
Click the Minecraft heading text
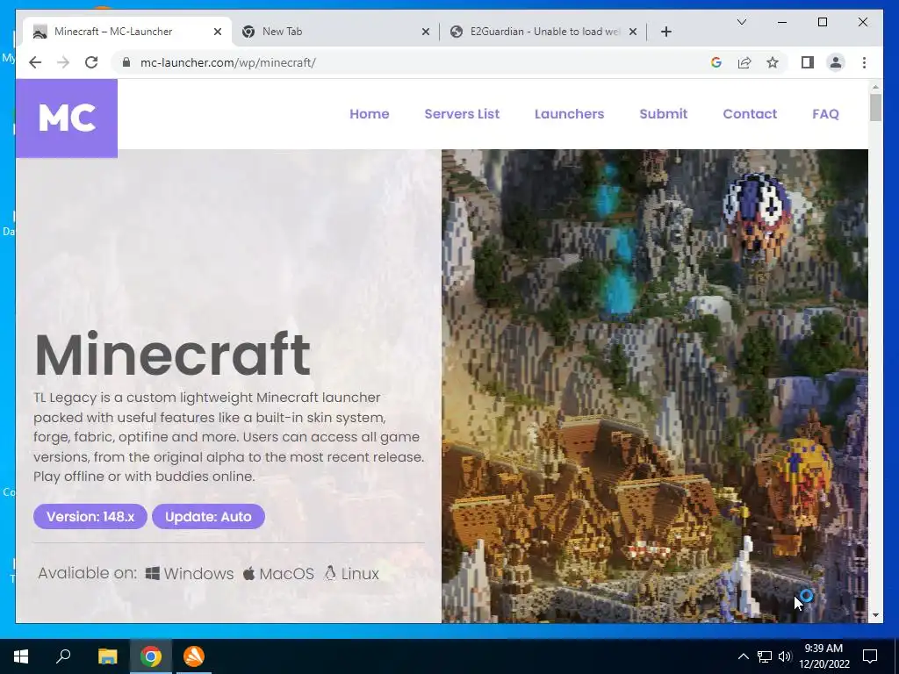tap(173, 355)
